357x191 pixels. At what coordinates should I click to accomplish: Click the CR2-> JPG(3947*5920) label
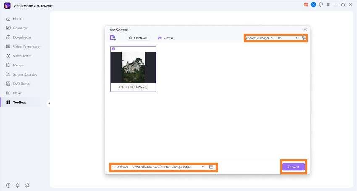click(x=133, y=87)
